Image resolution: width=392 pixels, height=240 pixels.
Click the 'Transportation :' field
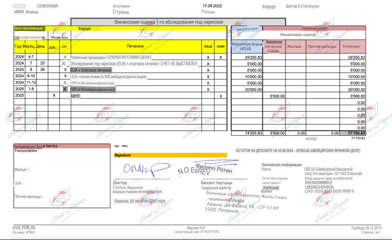[x=27, y=151]
